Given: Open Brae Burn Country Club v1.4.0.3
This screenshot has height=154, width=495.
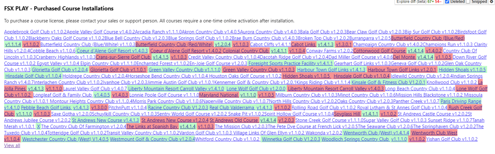Looking at the screenshot, I should [x=265, y=38].
